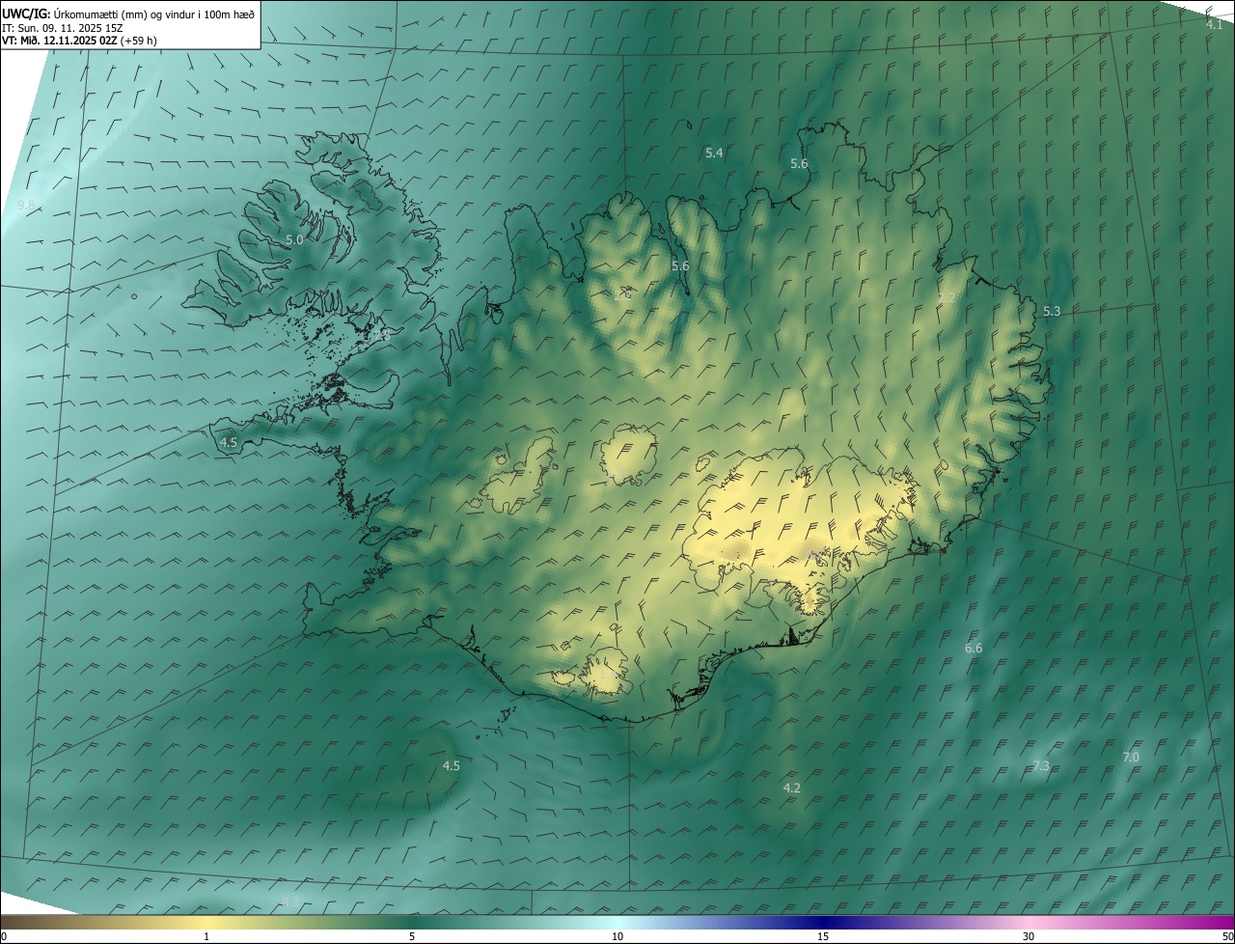Click the 'UWC/IG:' model label
1235x944 pixels.
pyautogui.click(x=26, y=14)
